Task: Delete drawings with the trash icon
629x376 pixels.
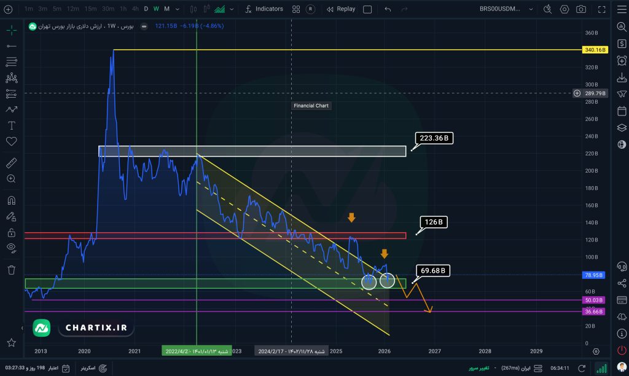Action: pyautogui.click(x=11, y=269)
